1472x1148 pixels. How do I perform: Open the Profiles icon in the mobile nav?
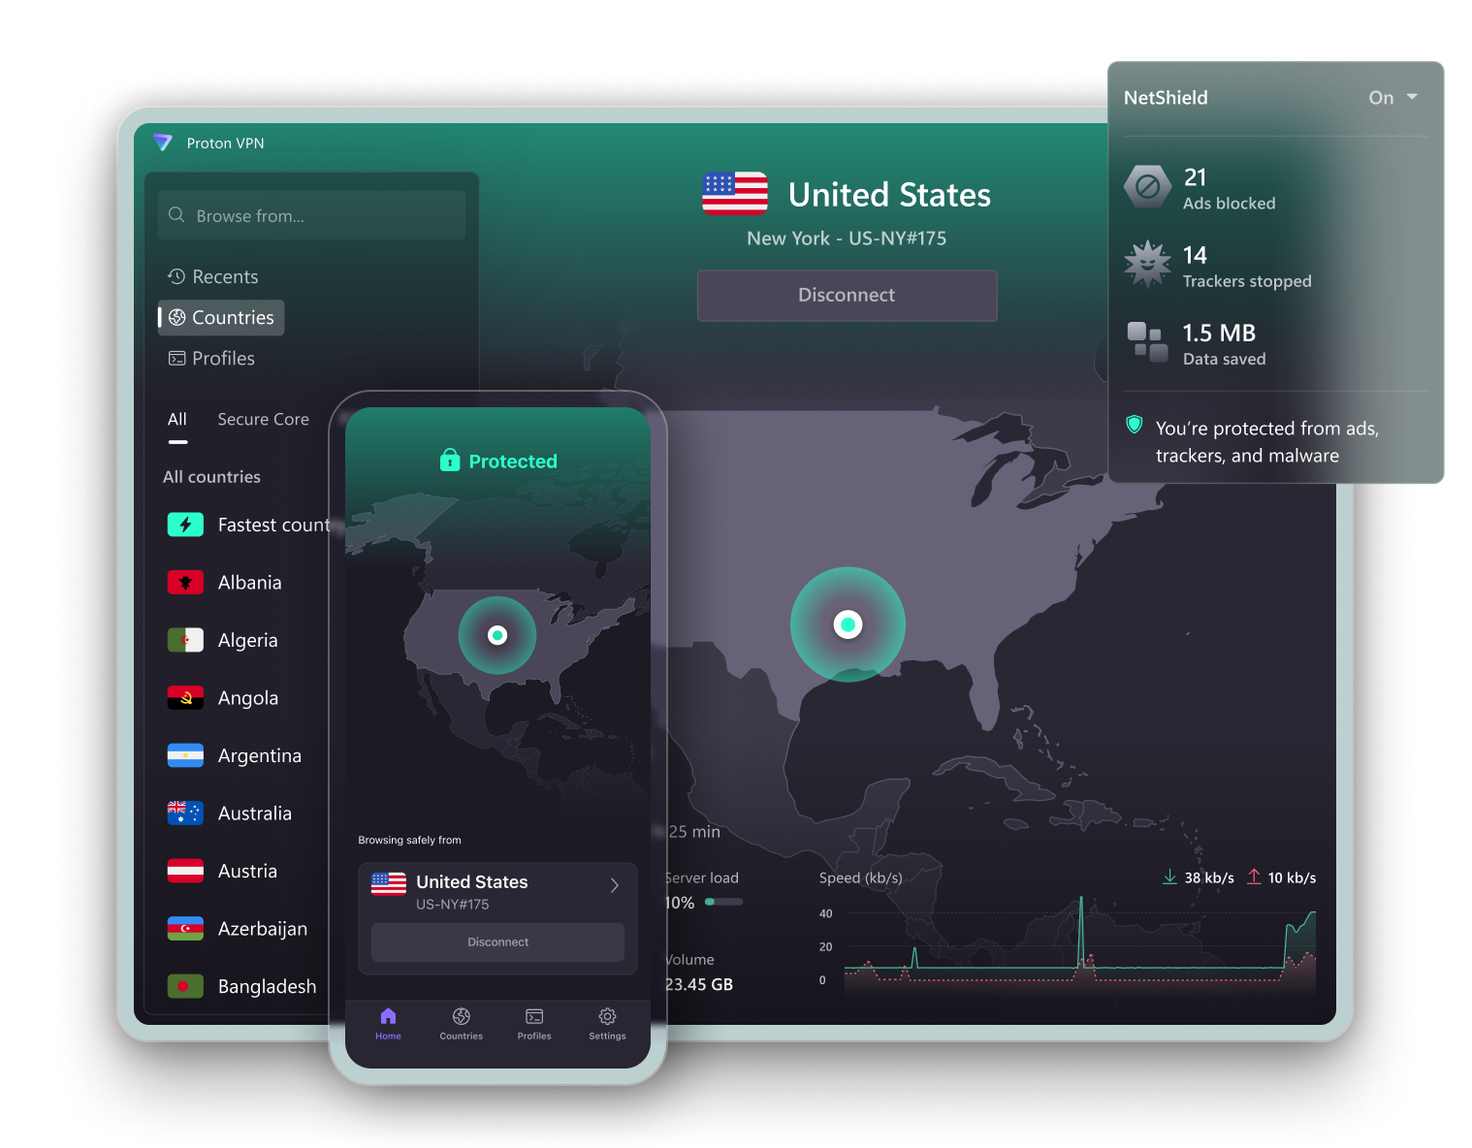[x=534, y=1022]
